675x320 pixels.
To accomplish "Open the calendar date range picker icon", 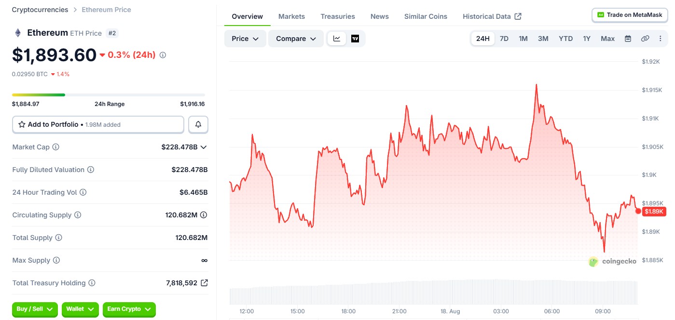I will click(x=628, y=39).
